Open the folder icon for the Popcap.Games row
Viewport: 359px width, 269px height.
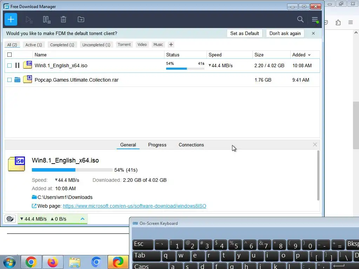[x=17, y=80]
